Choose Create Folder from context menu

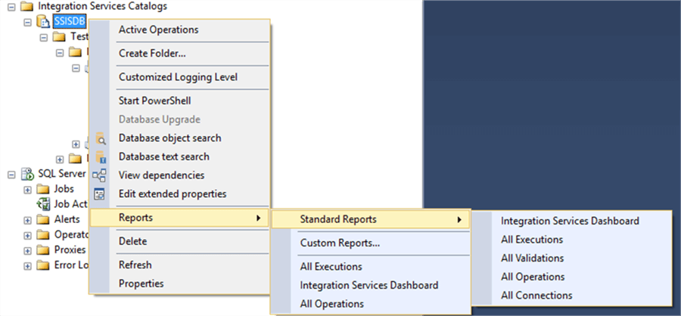[x=152, y=53]
